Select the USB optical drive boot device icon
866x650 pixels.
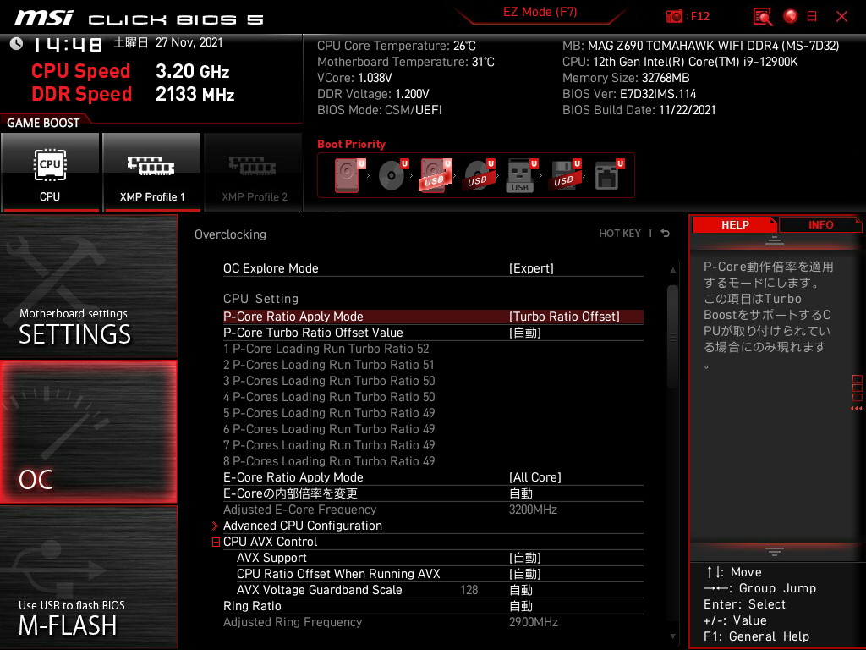[479, 175]
